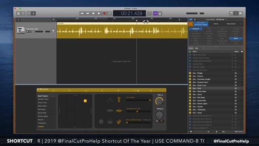The height and width of the screenshot is (146, 259).
Task: Click the favorites heart column header
Action: coord(242,52)
